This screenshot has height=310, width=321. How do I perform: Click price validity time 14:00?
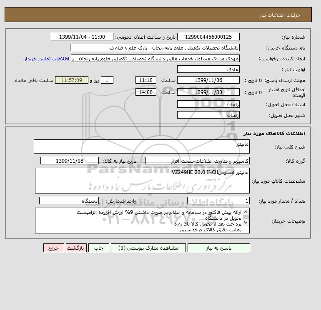[x=146, y=92]
